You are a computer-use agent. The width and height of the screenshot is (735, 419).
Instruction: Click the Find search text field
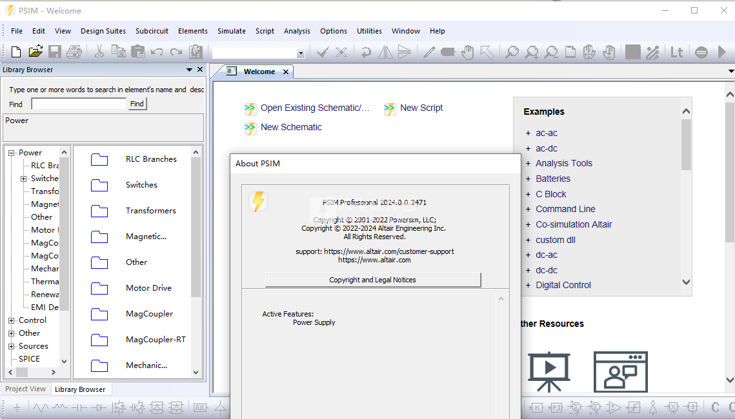coord(79,104)
